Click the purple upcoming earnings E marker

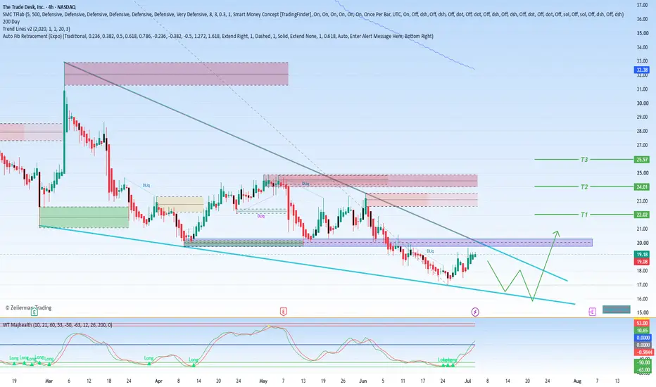coord(592,312)
